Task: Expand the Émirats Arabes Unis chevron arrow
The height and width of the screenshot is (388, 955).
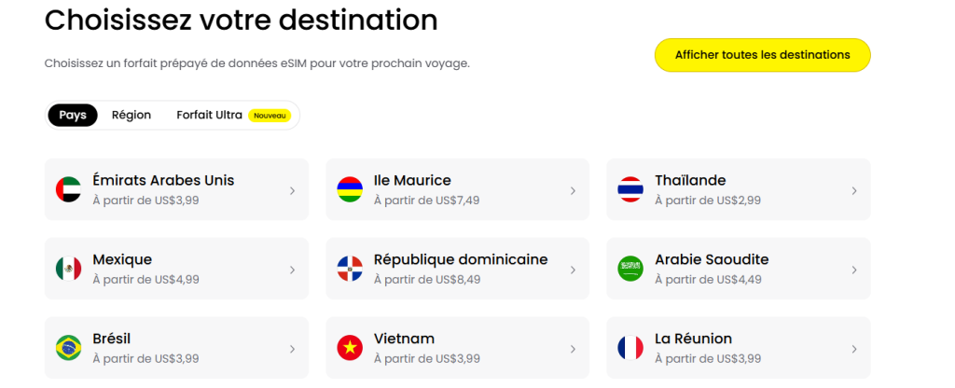Action: point(292,190)
